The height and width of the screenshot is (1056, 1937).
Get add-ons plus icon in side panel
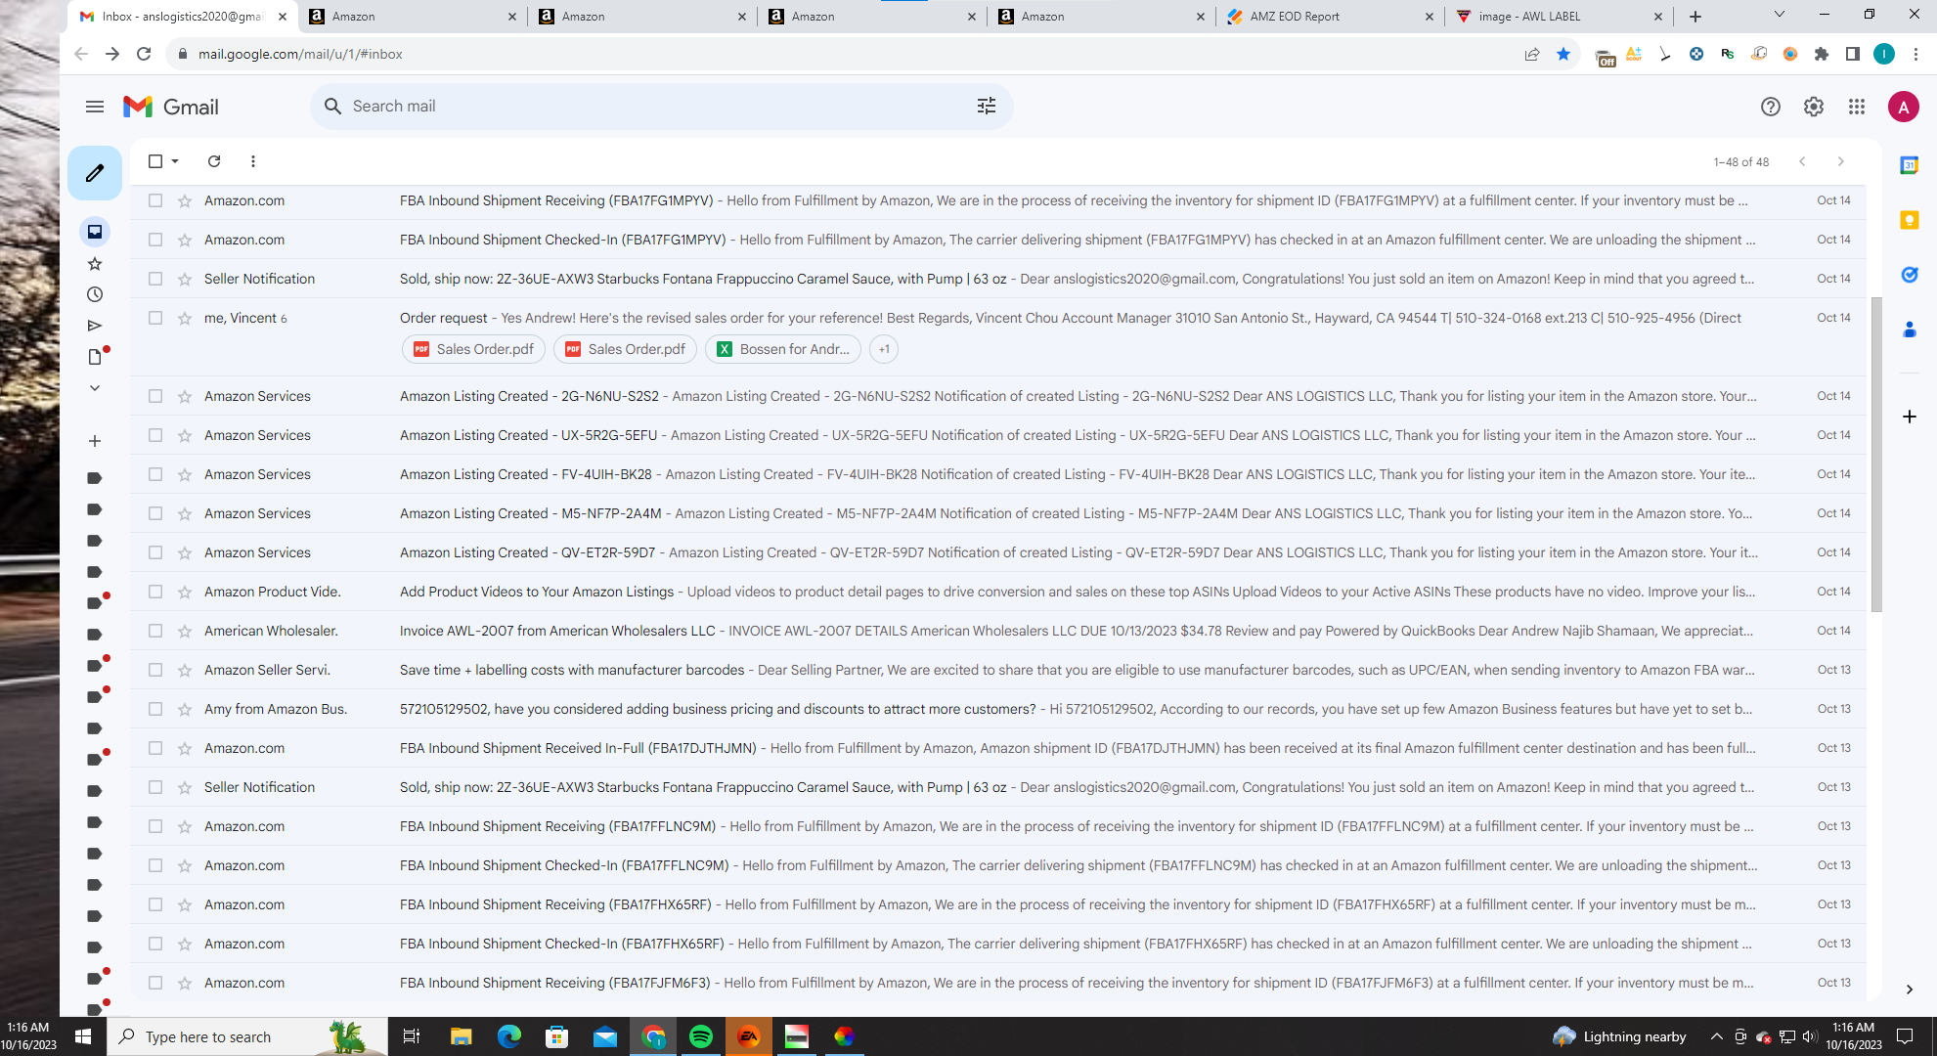pos(1909,417)
